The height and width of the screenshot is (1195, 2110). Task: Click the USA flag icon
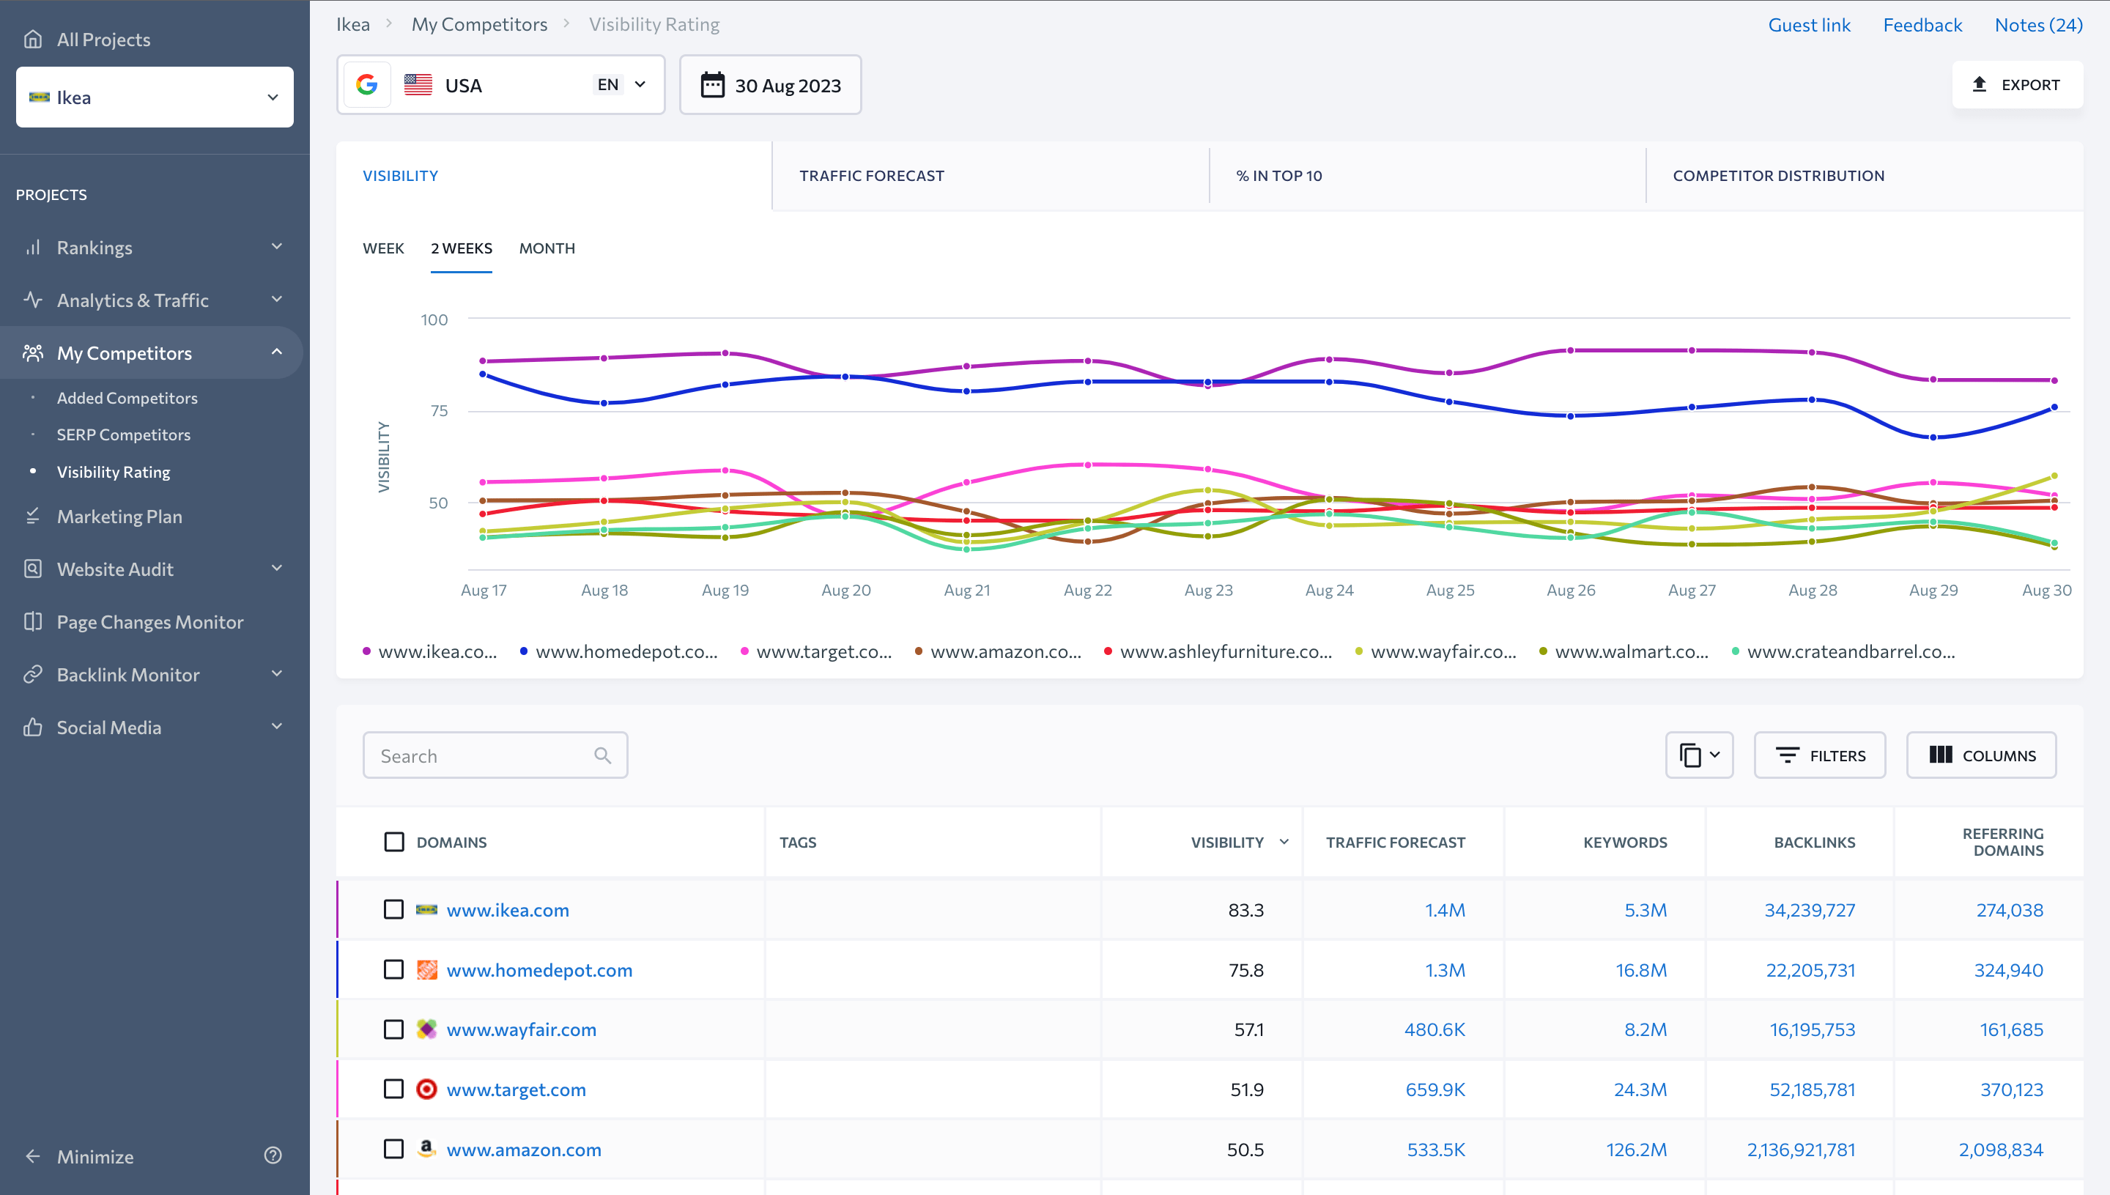click(418, 84)
